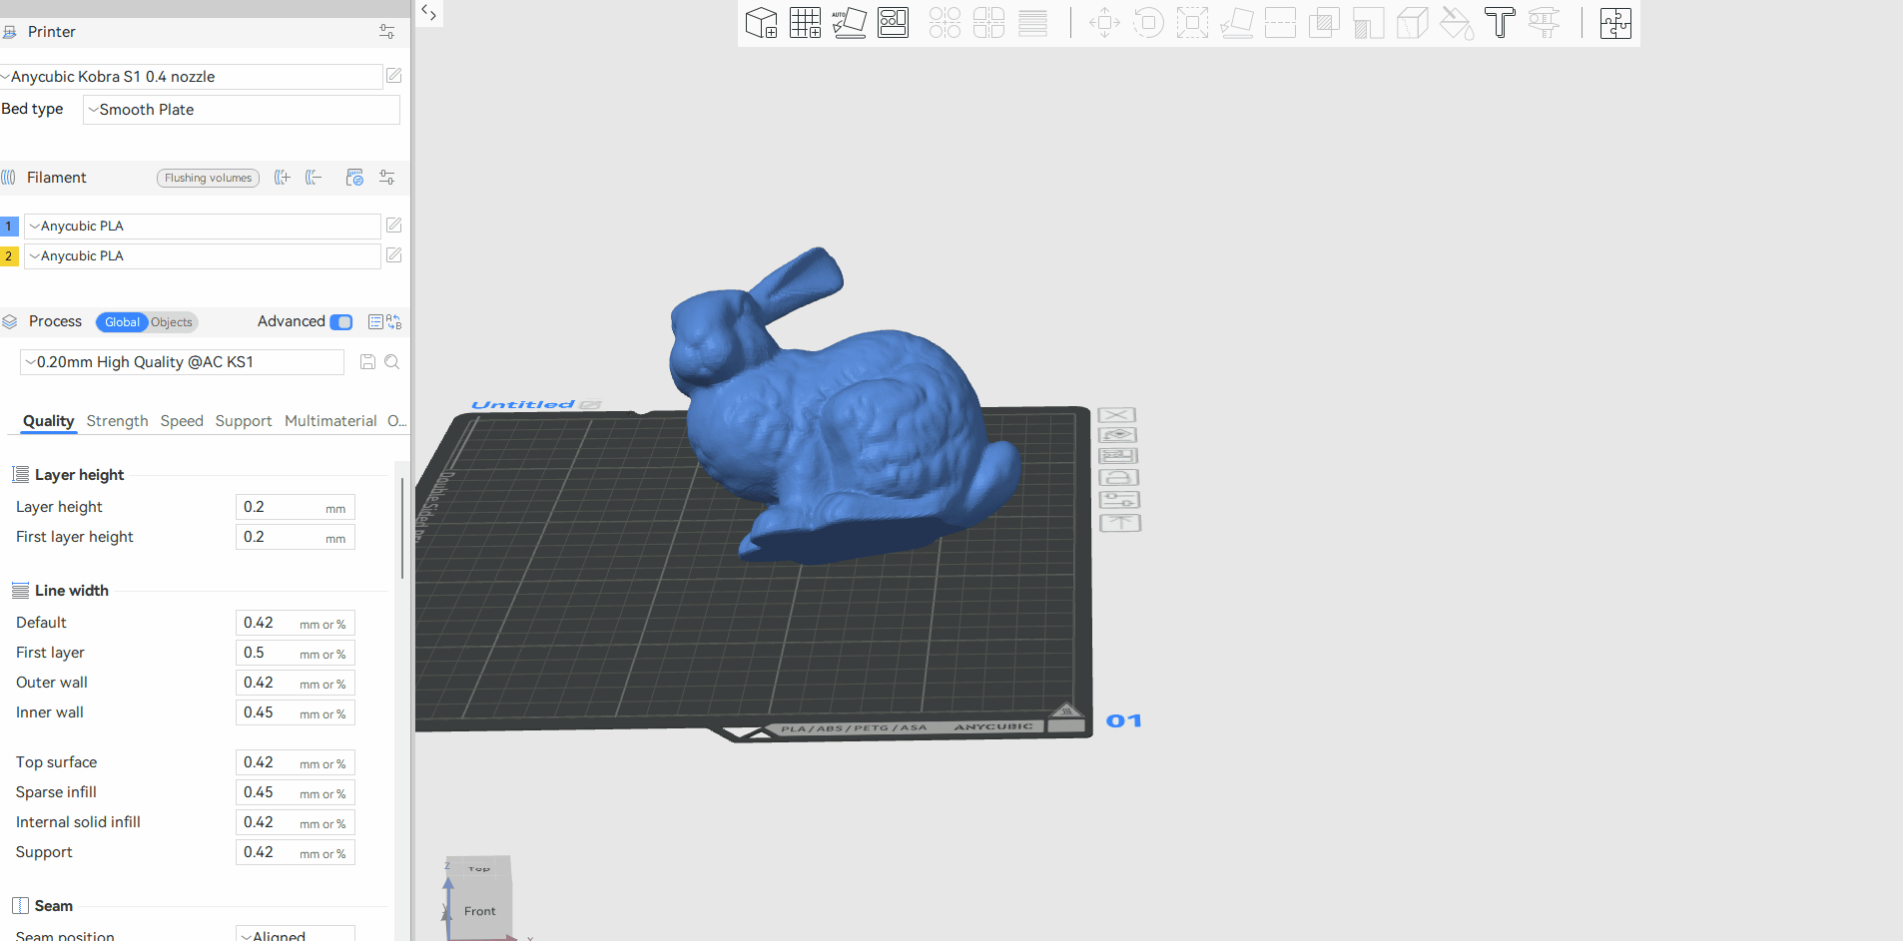Switch to the truncated O... tab

click(x=396, y=421)
